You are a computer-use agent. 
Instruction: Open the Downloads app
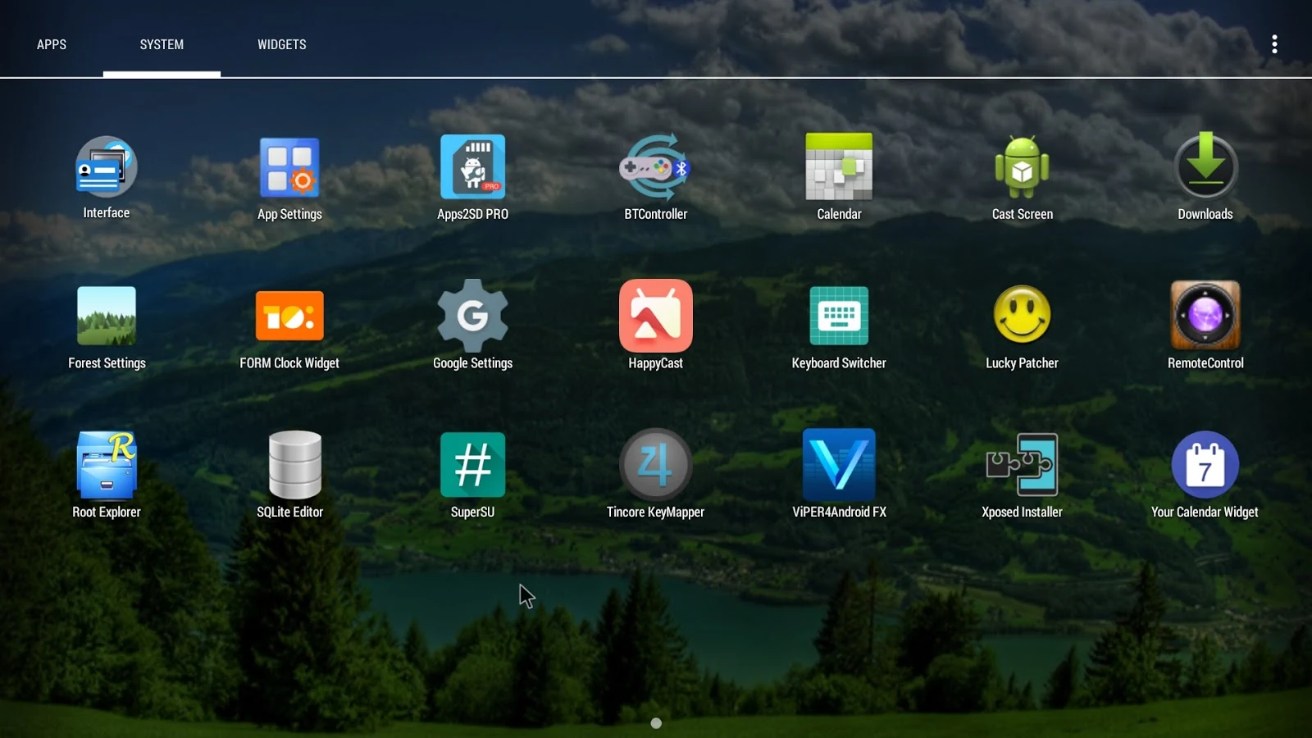(1205, 166)
